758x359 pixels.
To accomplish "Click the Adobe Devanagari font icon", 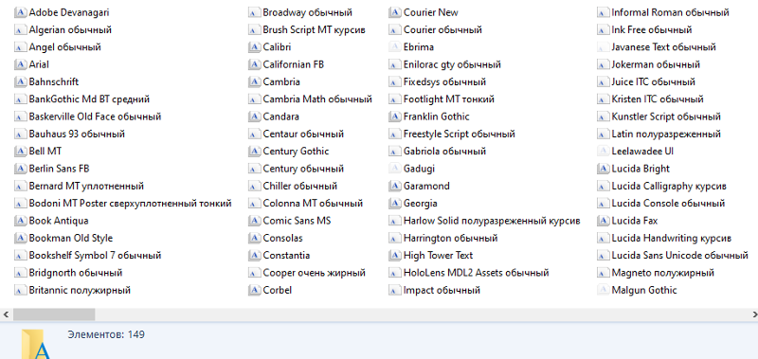I will point(20,12).
